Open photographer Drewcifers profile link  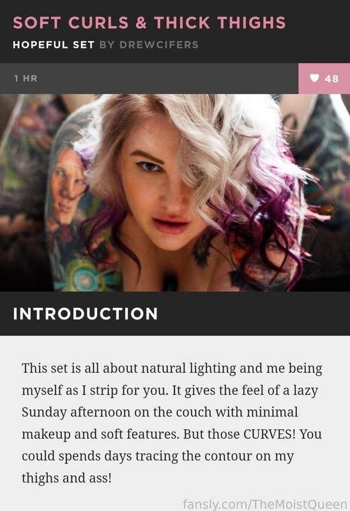pos(159,45)
